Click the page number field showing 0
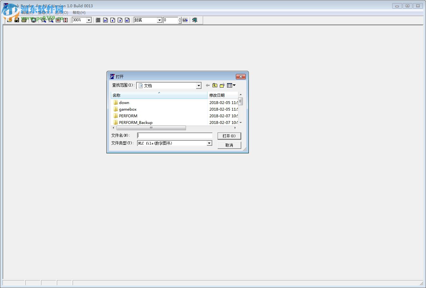The width and height of the screenshot is (426, 288). [171, 20]
